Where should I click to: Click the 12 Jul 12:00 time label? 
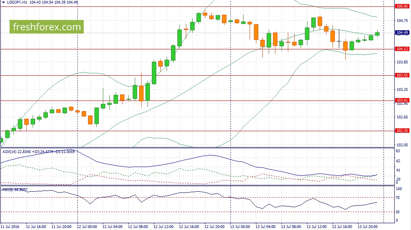163,226
